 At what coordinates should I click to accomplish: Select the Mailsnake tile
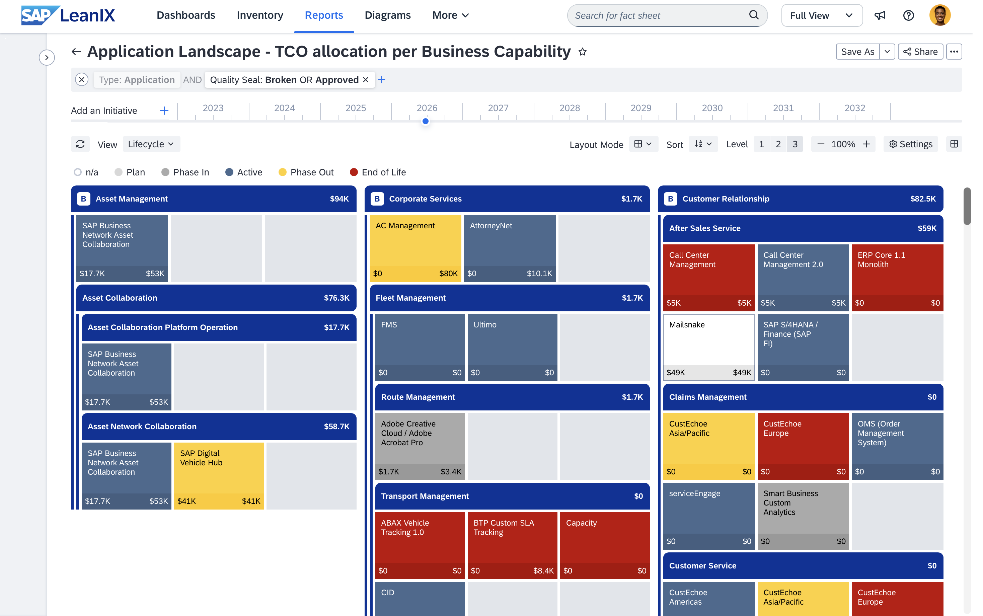pyautogui.click(x=709, y=347)
